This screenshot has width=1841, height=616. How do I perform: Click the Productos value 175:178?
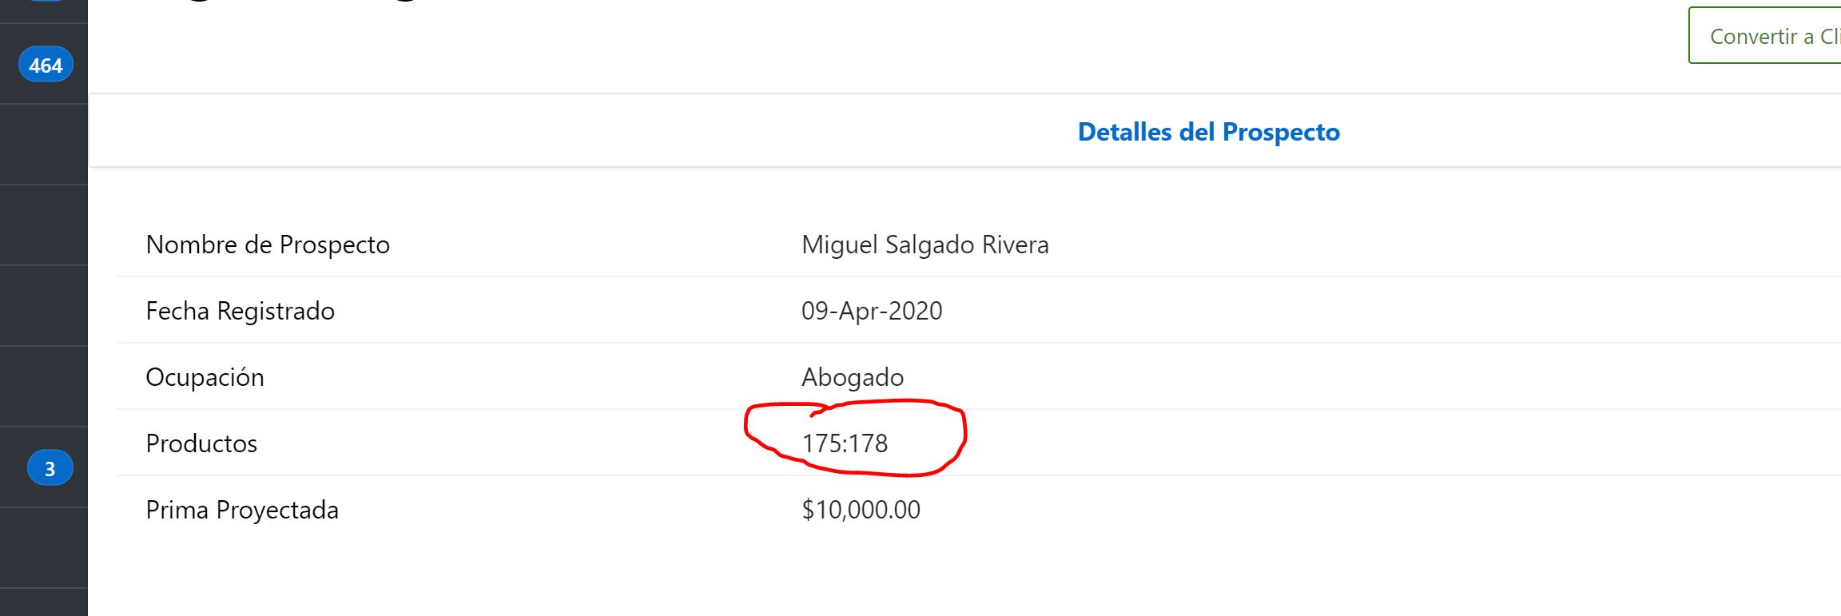[845, 443]
